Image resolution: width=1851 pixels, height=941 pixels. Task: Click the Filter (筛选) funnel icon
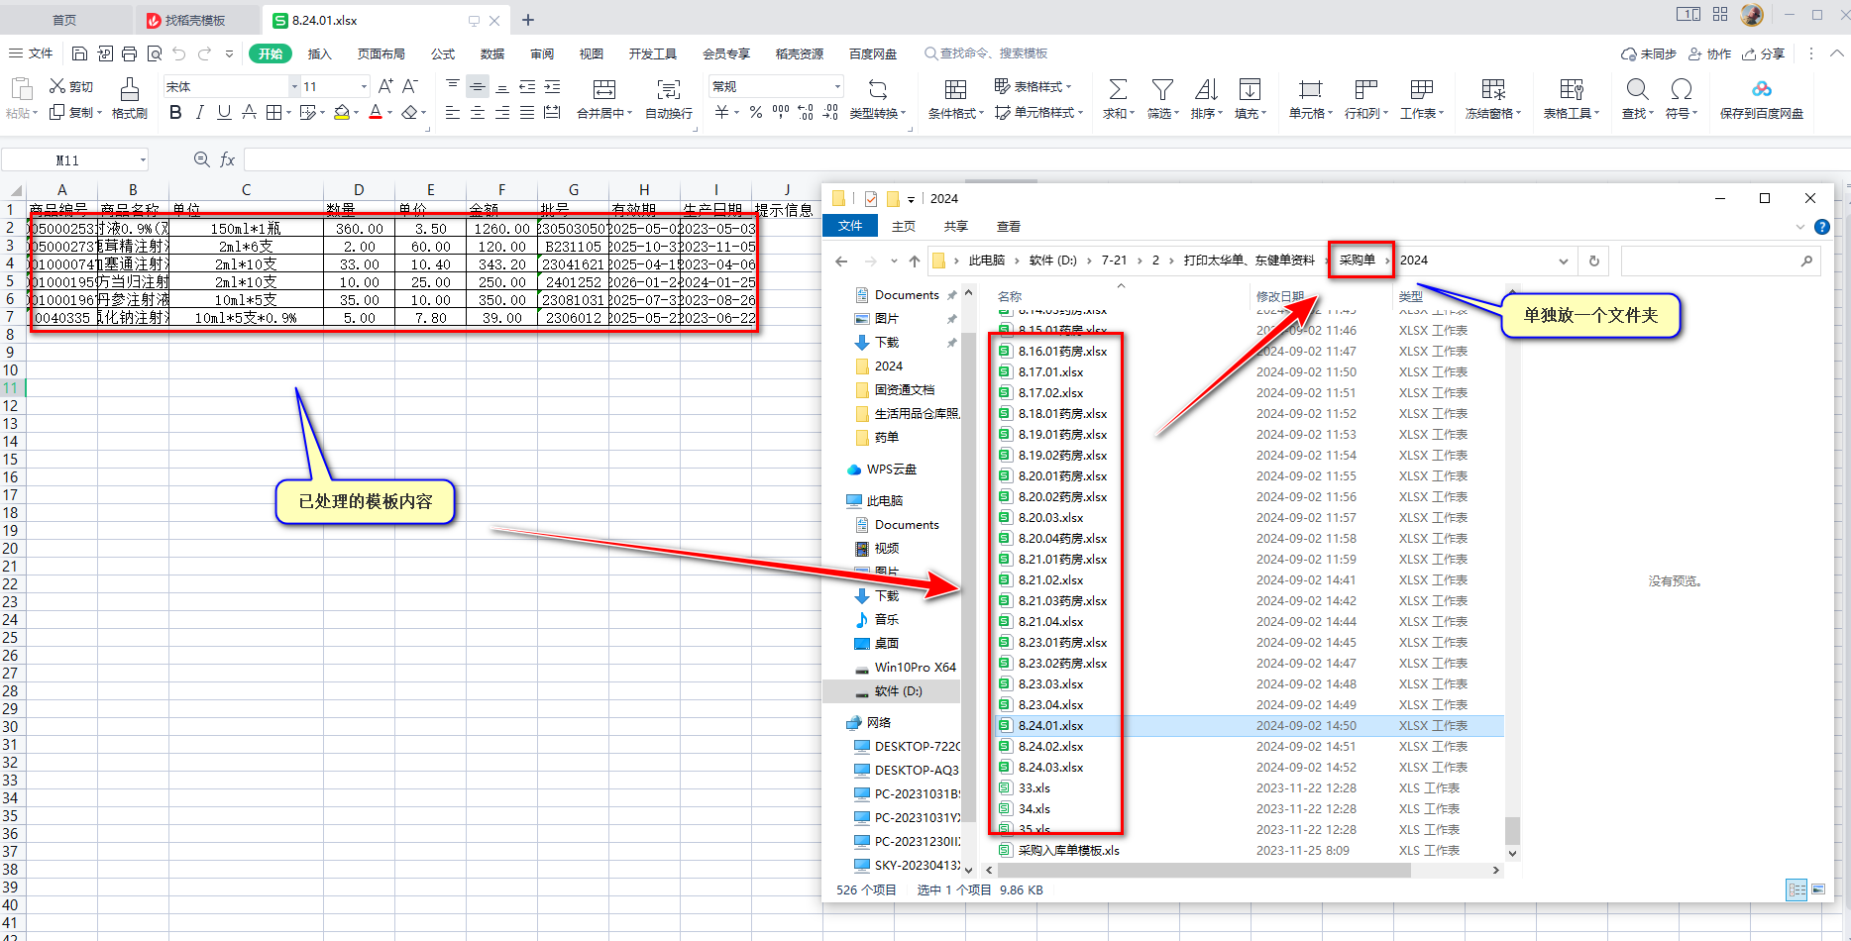[x=1162, y=90]
